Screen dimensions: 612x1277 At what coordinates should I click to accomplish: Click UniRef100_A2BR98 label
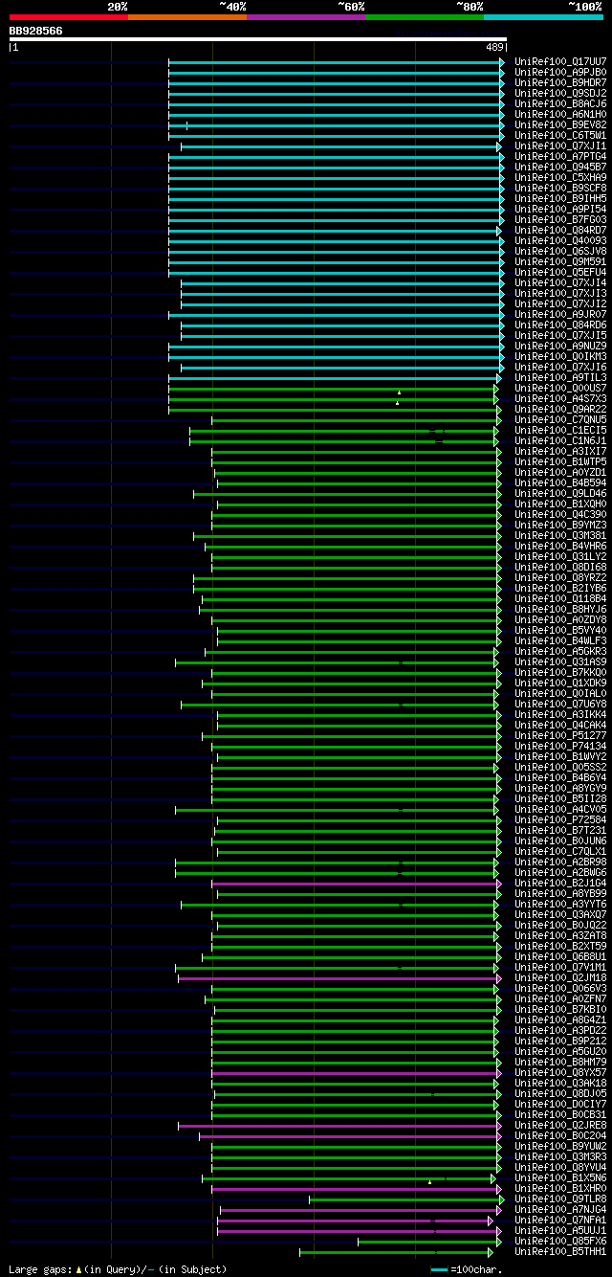(x=560, y=862)
